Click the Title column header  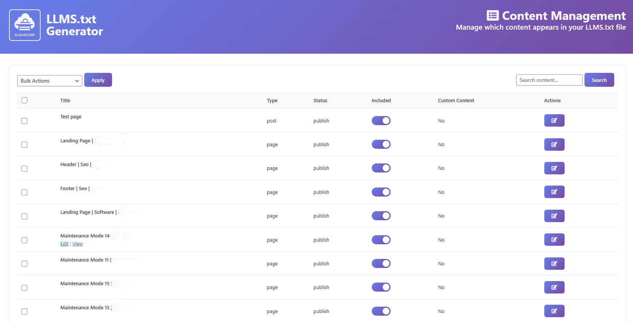(65, 100)
